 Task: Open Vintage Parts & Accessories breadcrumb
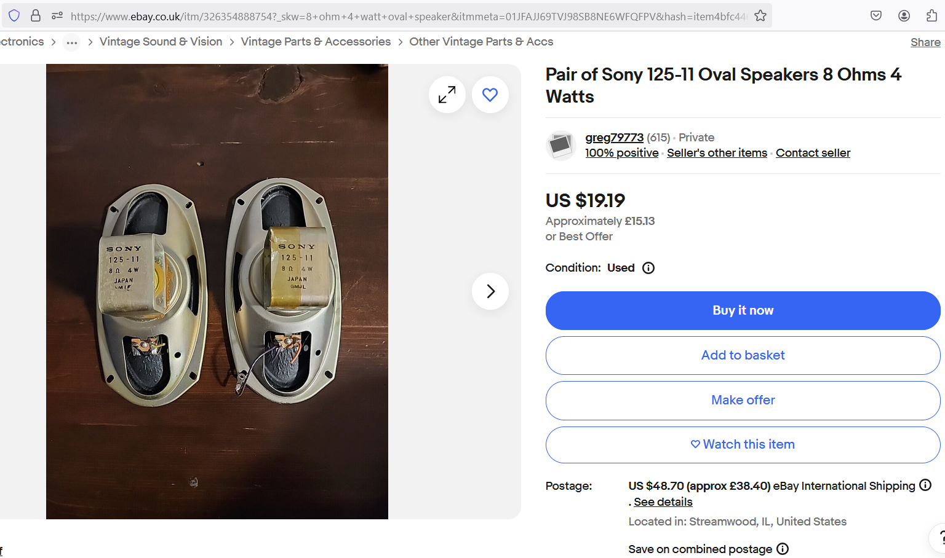click(316, 42)
